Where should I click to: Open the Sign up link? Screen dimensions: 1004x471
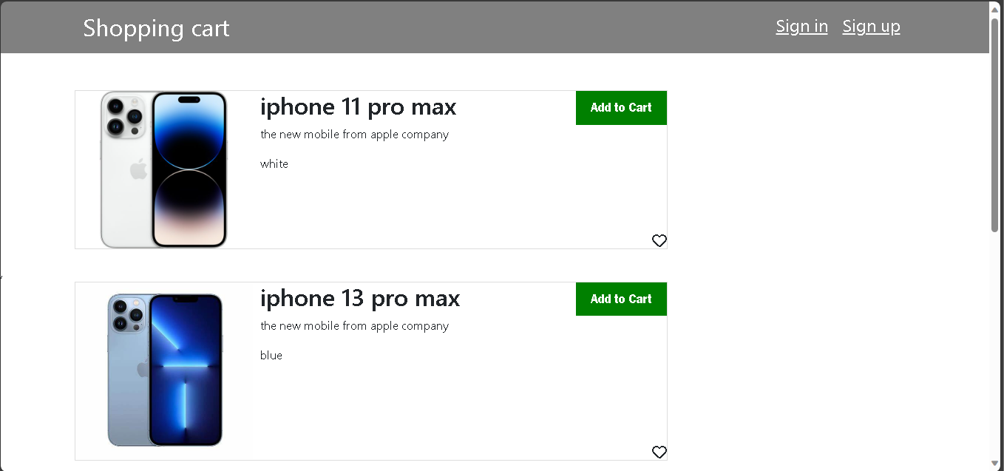coord(871,27)
